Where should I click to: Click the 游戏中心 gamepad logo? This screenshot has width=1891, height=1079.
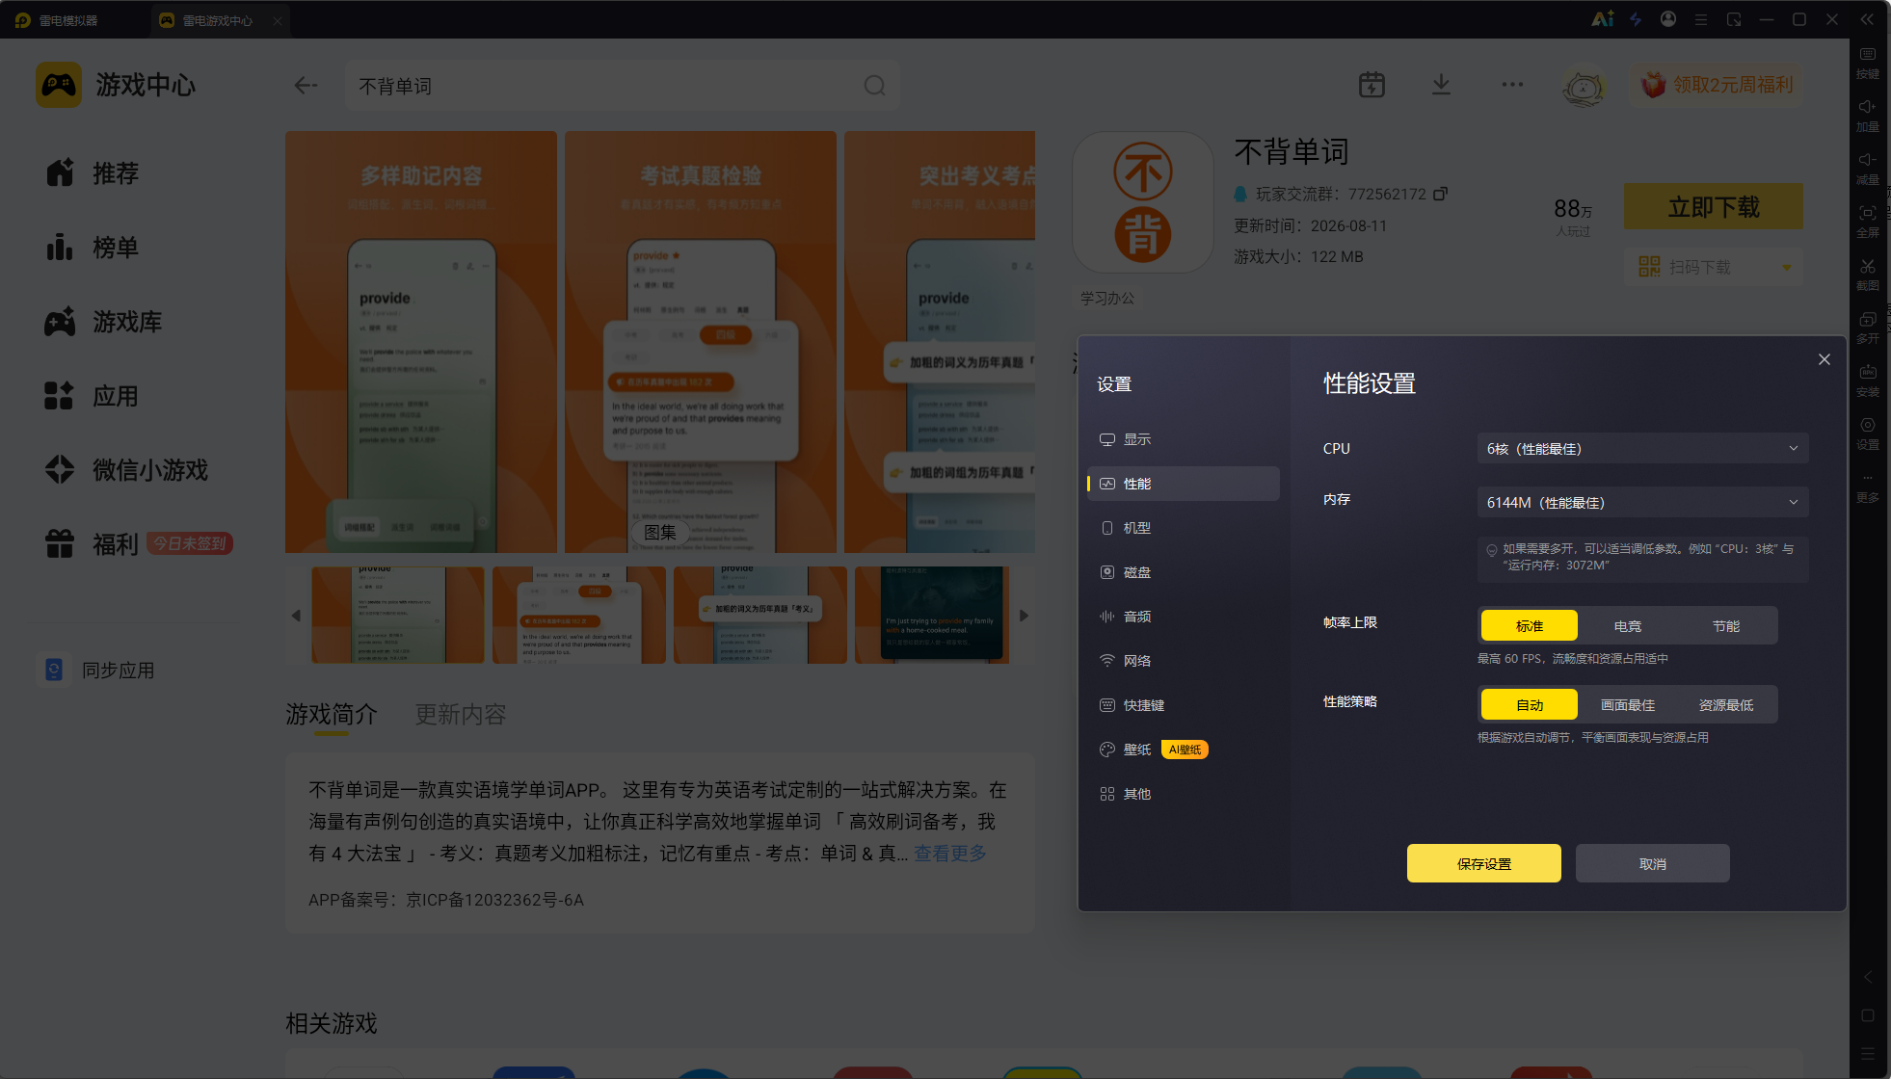pos(59,85)
